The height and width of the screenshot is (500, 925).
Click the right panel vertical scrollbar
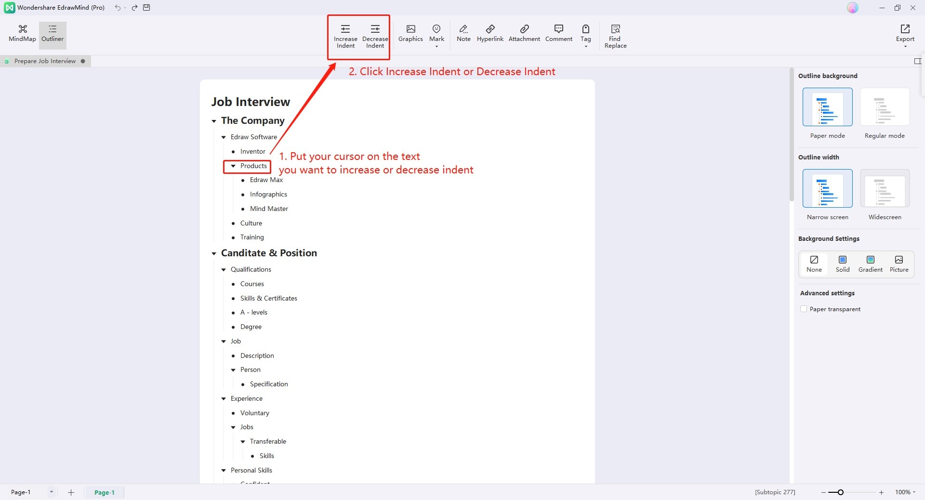point(791,135)
